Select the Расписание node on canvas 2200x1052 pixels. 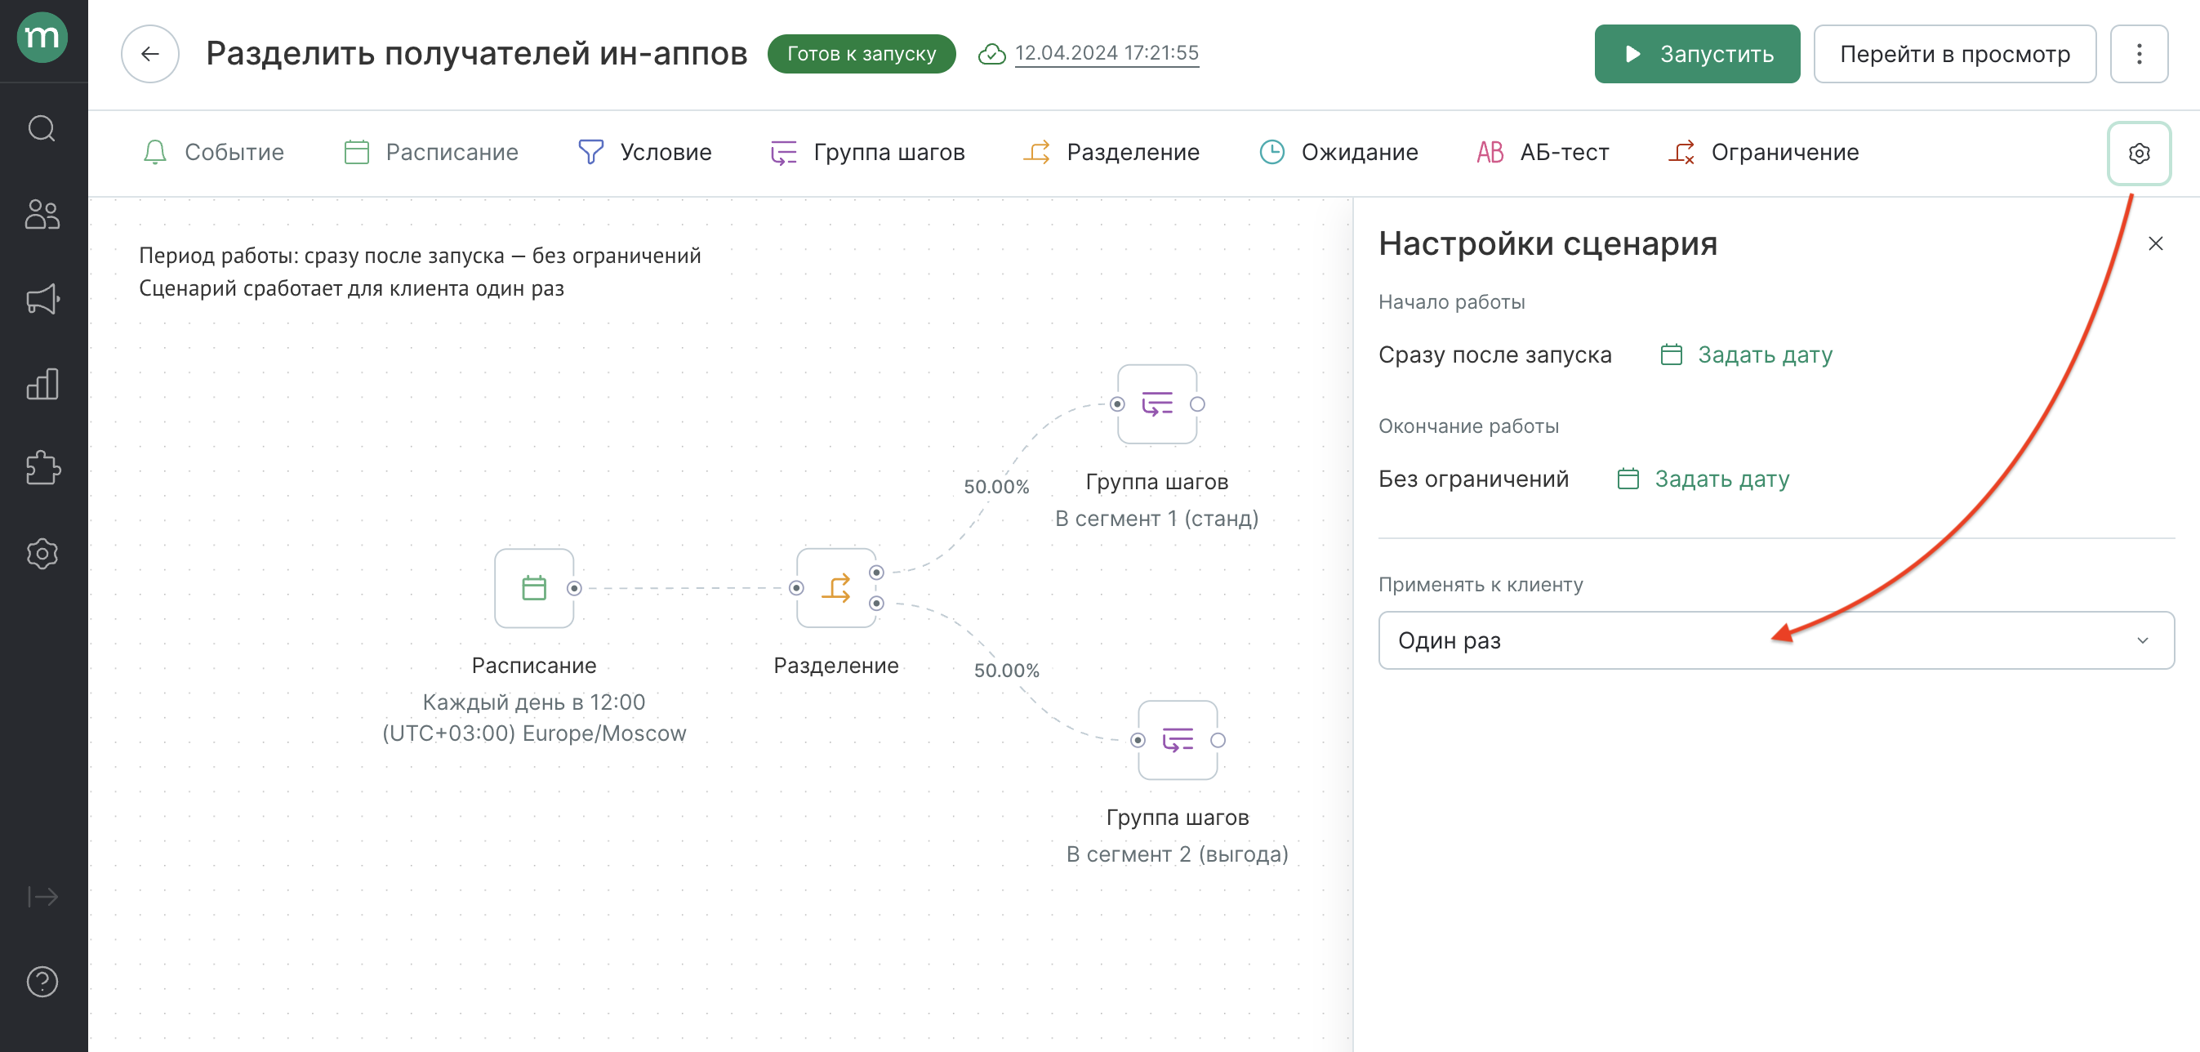click(534, 588)
